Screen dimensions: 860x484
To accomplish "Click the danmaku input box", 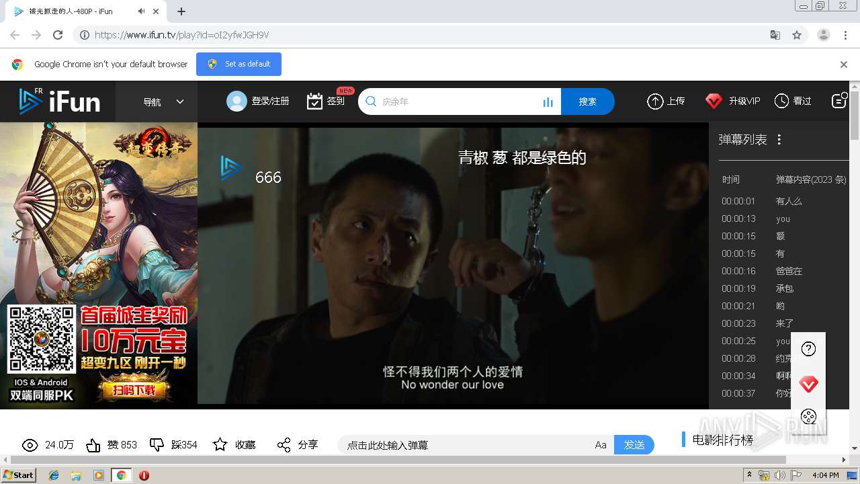I will pos(464,445).
